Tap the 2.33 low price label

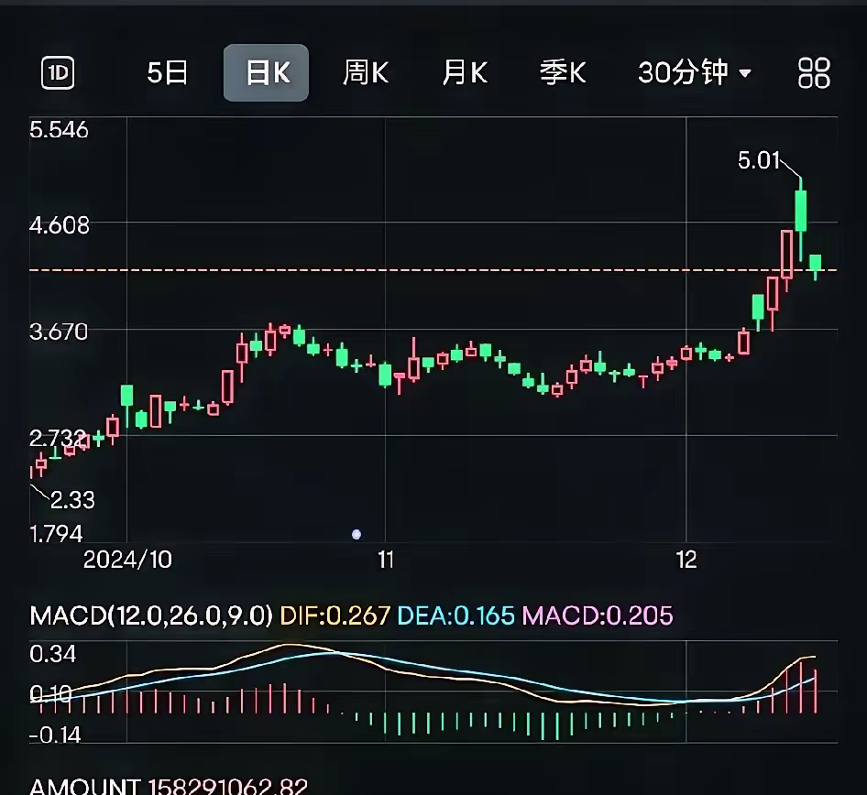[x=72, y=500]
